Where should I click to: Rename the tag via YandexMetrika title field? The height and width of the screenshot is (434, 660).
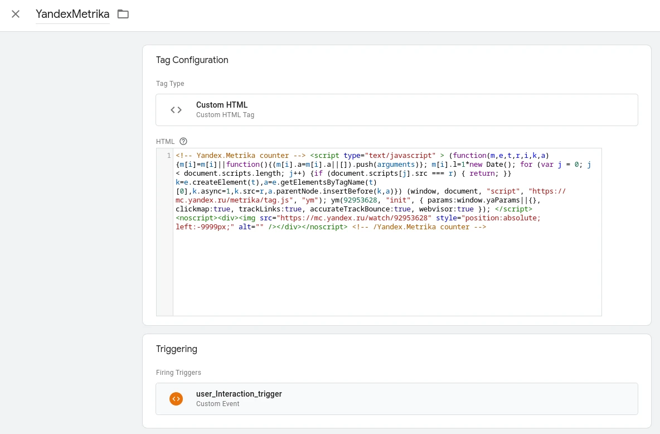click(72, 15)
